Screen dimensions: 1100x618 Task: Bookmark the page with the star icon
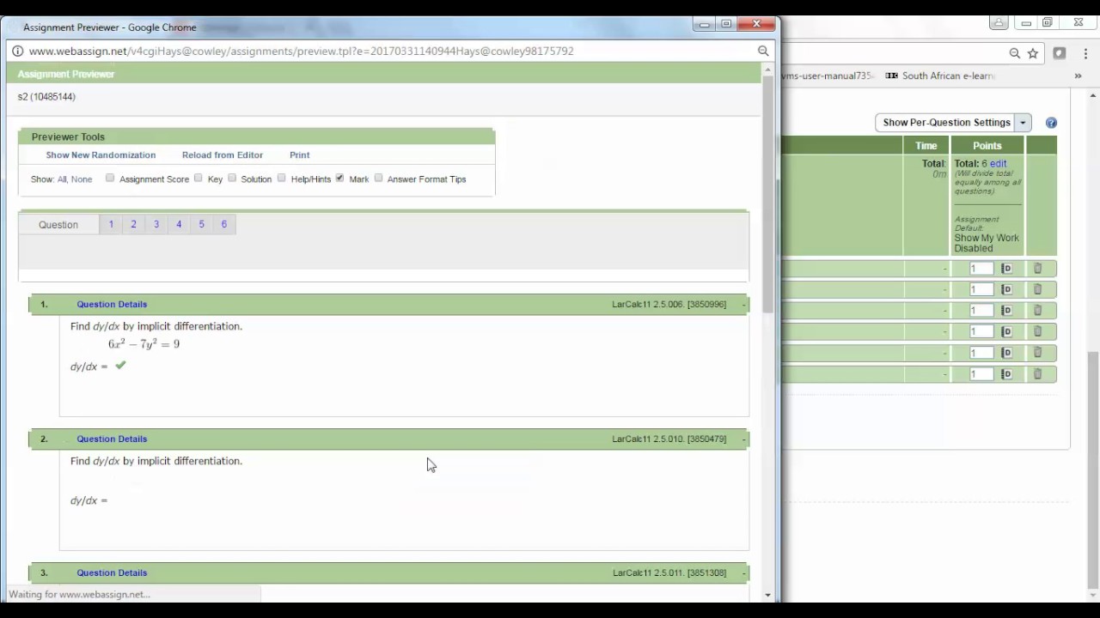pos(1033,53)
